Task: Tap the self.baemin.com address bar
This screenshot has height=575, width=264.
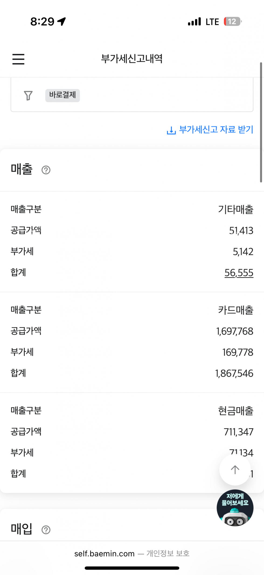Action: tap(105, 554)
